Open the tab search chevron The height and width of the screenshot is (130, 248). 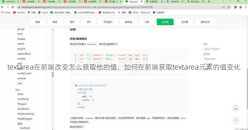coord(223,1)
